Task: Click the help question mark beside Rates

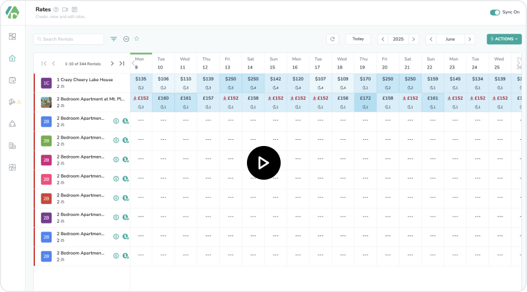Action: (56, 9)
